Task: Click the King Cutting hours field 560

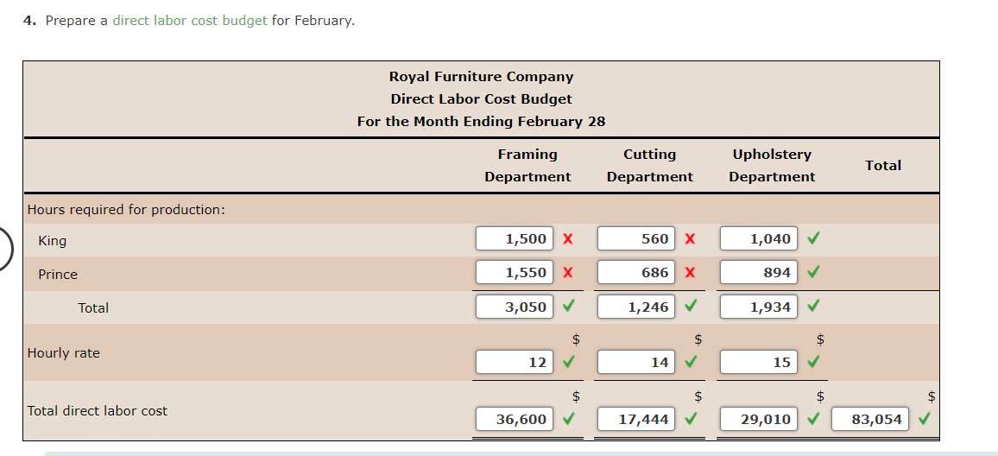Action: [636, 238]
